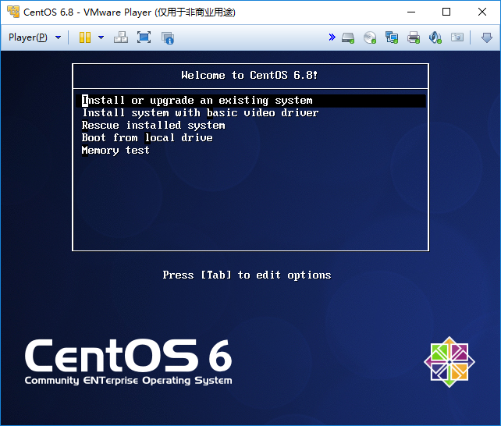The image size is (501, 426).
Task: Select Memory test entry
Action: coord(115,150)
